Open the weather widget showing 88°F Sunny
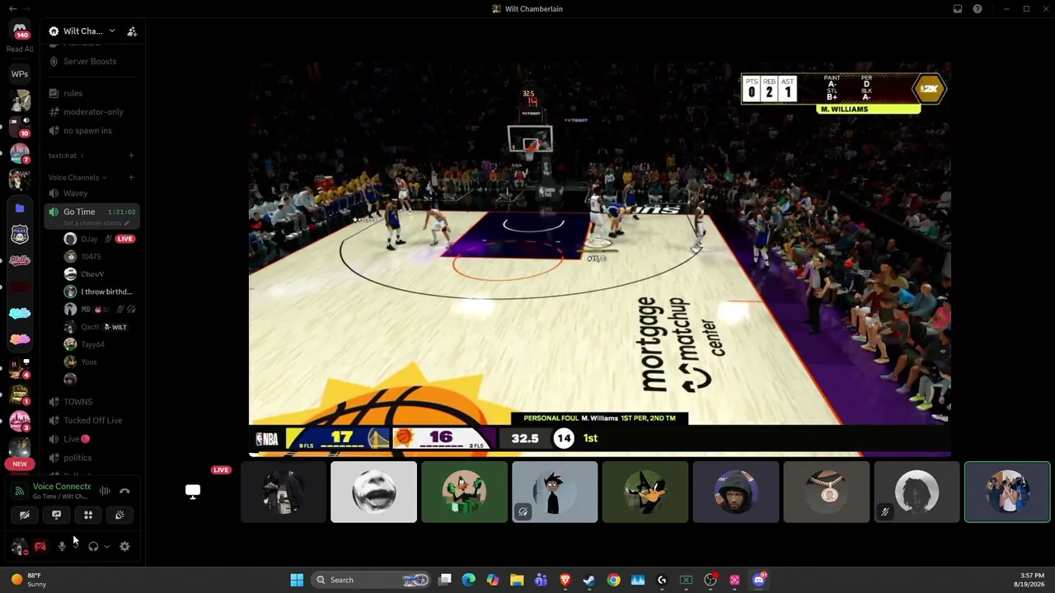Screen dimensions: 1055x593 click(x=28, y=580)
